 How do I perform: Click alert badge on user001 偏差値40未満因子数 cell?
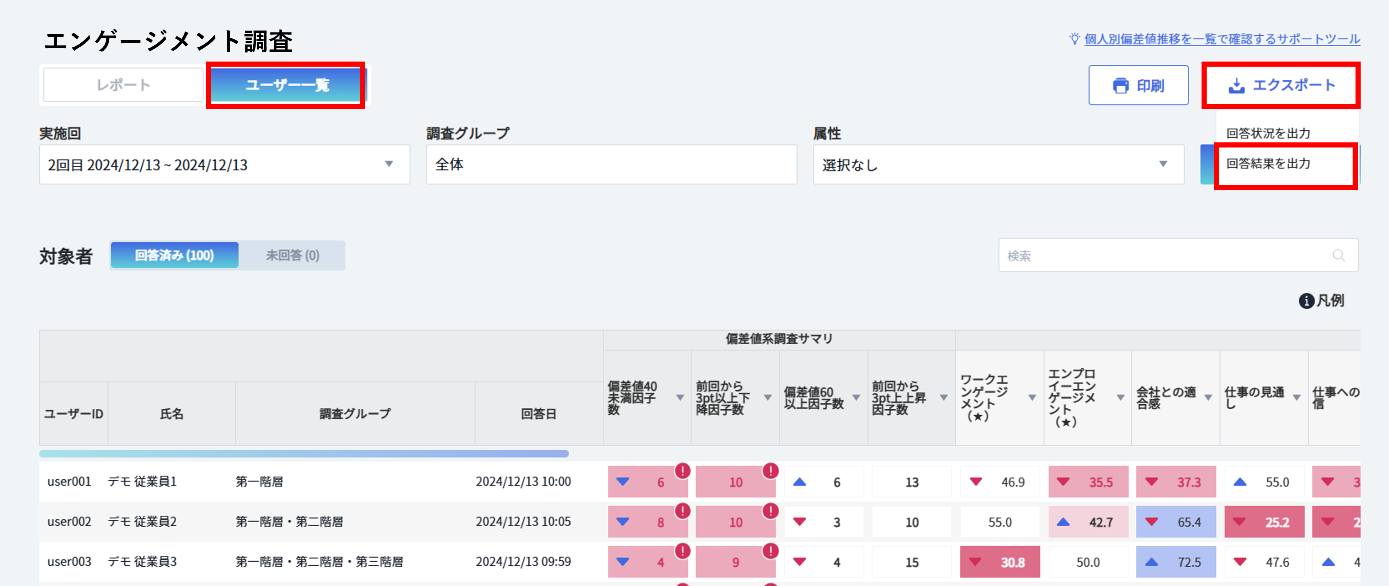tap(682, 471)
